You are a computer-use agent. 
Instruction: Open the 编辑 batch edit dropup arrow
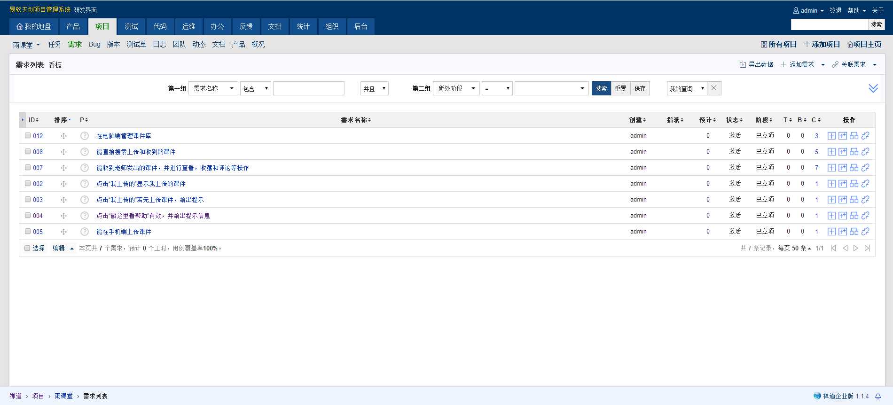(x=72, y=249)
